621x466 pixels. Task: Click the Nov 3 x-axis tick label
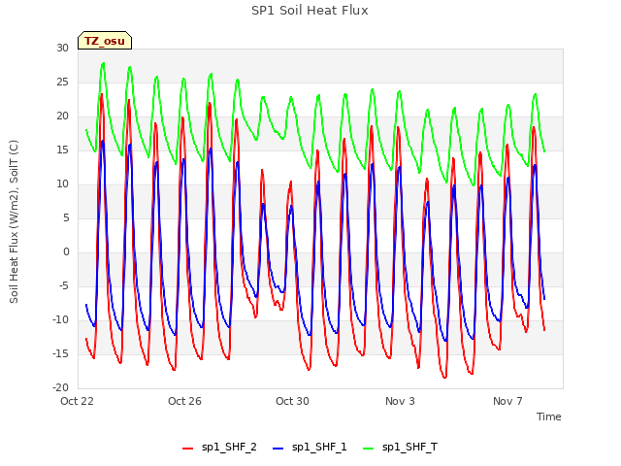pos(400,401)
